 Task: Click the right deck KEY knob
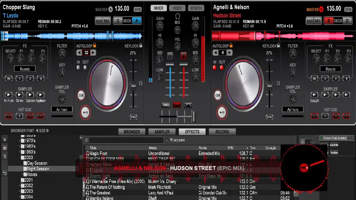click(293, 73)
